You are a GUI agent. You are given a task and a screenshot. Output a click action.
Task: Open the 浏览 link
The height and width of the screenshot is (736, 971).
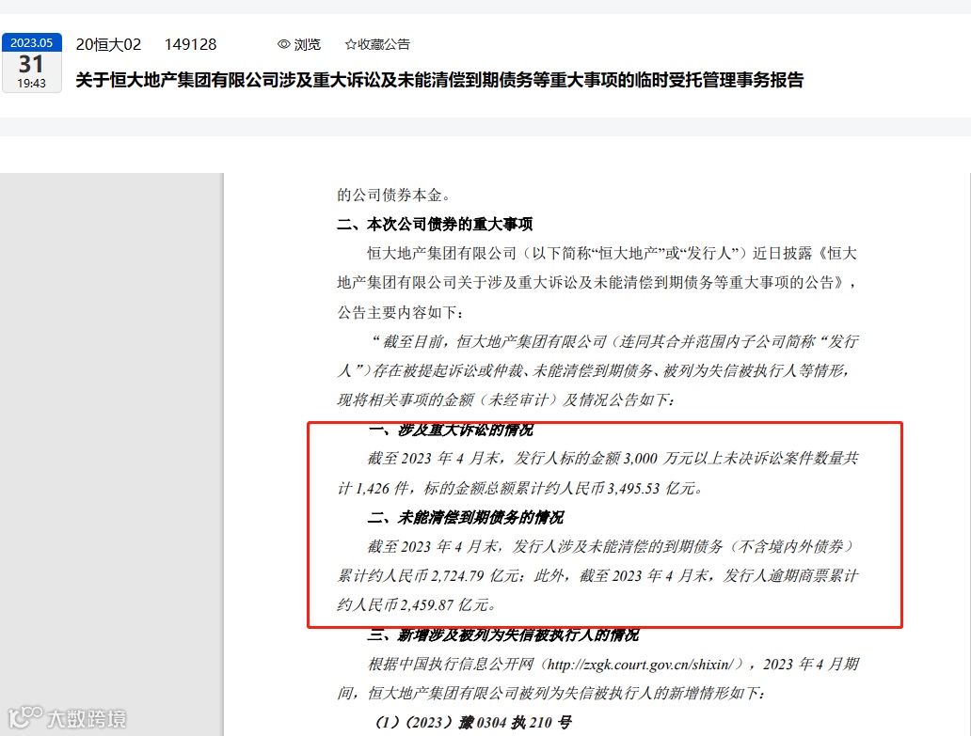pyautogui.click(x=307, y=44)
